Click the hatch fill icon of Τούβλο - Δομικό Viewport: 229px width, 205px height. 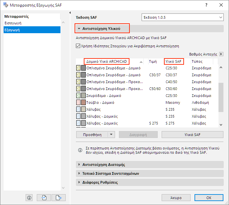(79, 102)
